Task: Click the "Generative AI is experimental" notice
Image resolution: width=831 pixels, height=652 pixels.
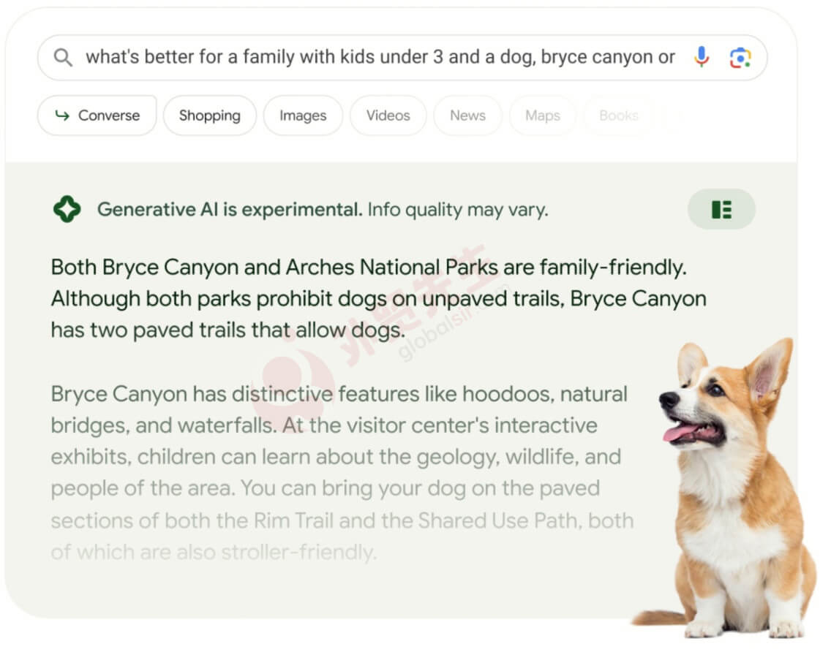Action: pos(230,210)
